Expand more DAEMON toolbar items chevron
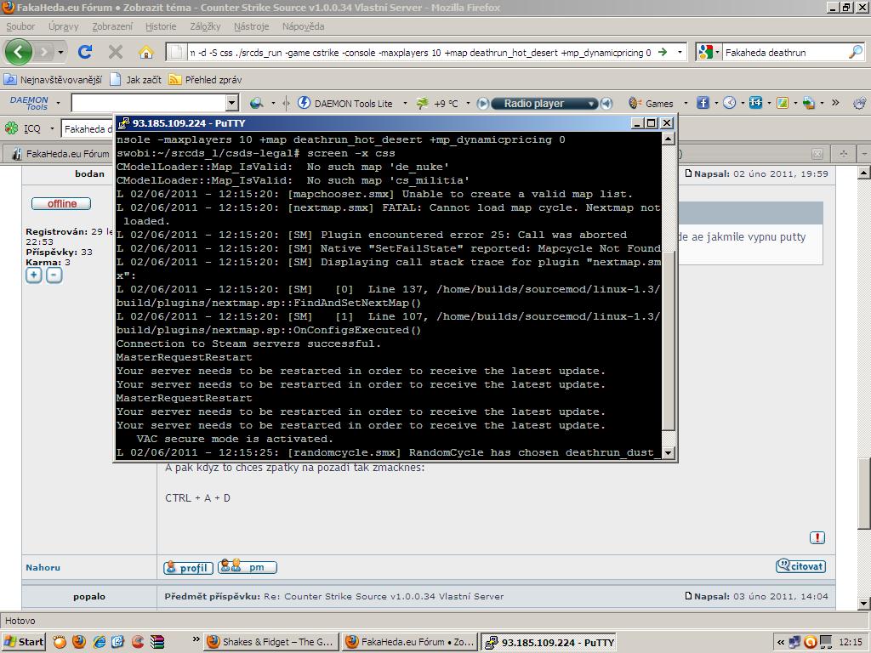The image size is (871, 653). 835,103
